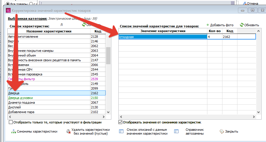Viewport: 266px width, 142px height.
Task: Click down arrow of values list scrollbar
Action: [258, 112]
